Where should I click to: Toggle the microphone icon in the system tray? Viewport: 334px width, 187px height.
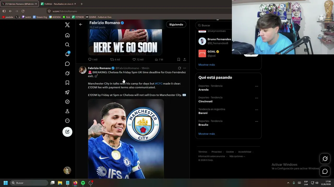pyautogui.click(x=294, y=183)
